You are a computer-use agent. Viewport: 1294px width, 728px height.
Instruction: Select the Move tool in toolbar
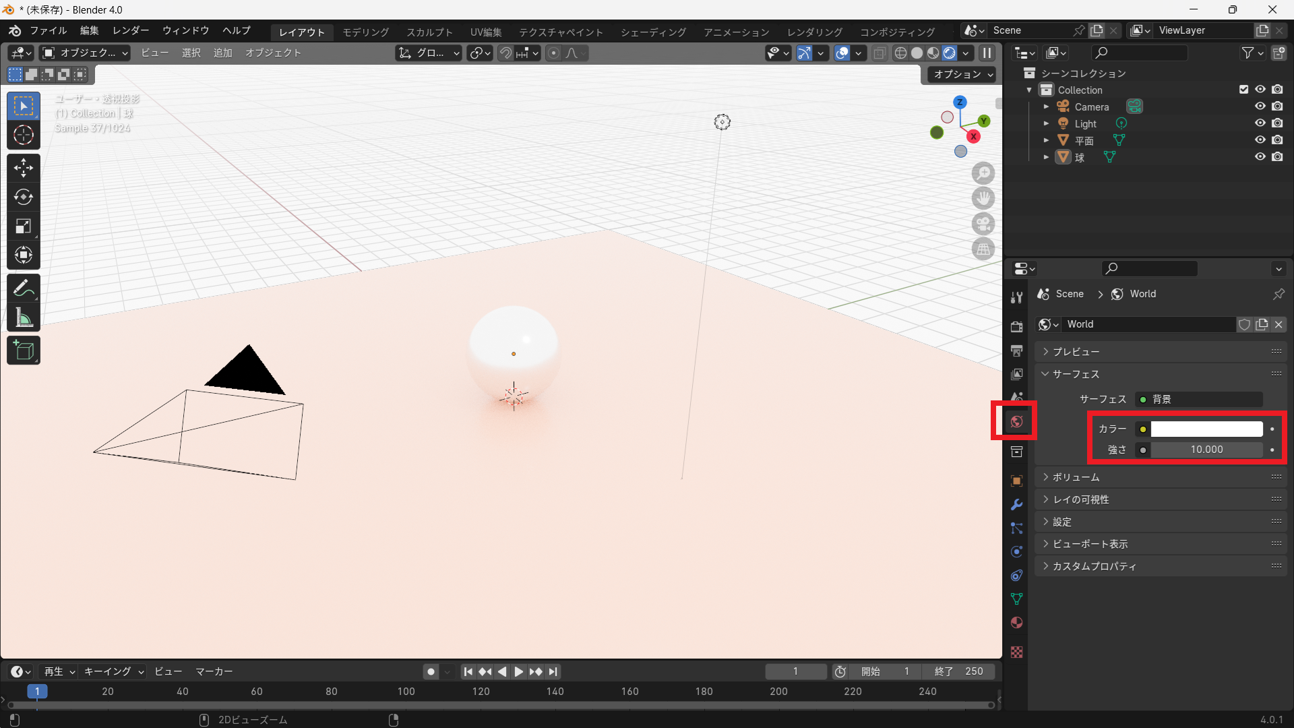pos(24,168)
